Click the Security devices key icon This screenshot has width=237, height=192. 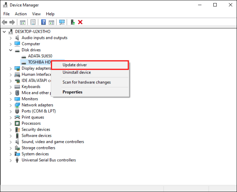18,130
